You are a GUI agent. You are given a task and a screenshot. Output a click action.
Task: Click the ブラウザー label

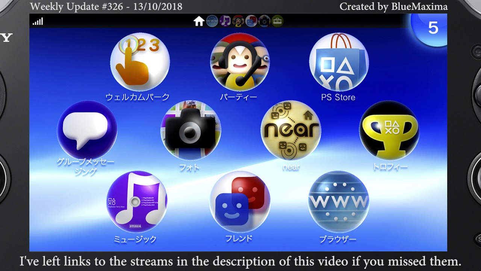click(337, 239)
